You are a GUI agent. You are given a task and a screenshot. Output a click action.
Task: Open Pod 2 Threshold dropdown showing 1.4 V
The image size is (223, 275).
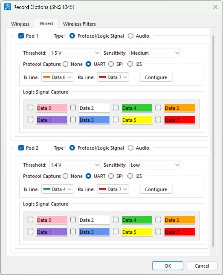tap(75, 165)
